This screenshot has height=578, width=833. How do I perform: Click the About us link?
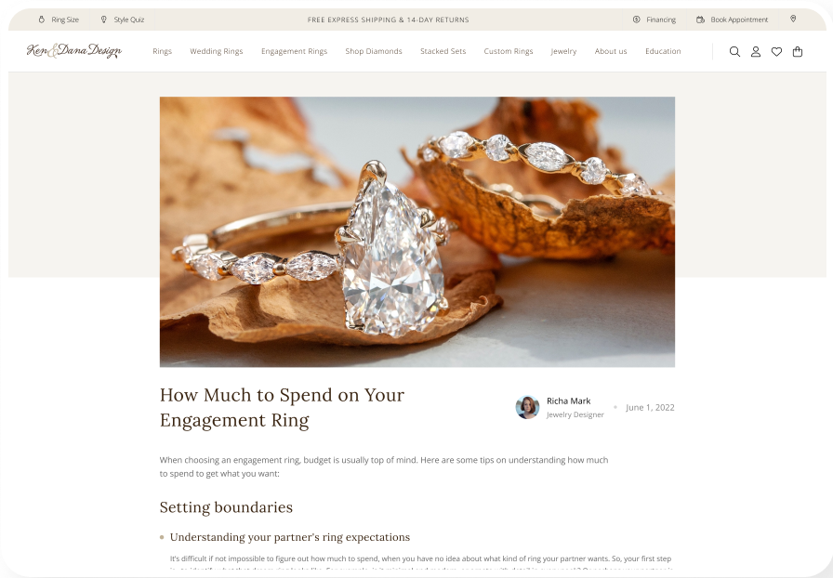[x=611, y=51]
